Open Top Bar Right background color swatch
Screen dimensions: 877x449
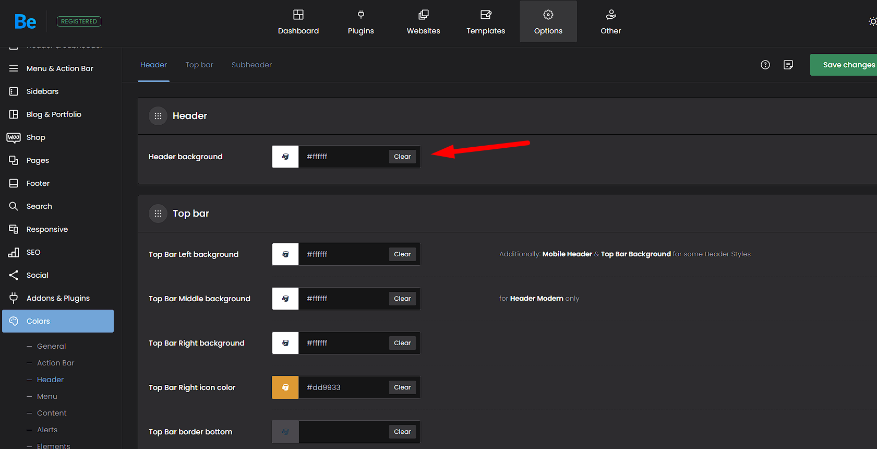coord(285,343)
